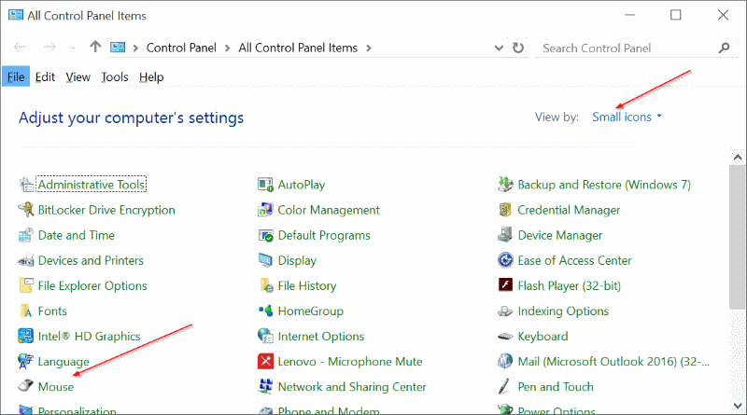Expand the address bar history chevron after All Control Panel Items
The width and height of the screenshot is (747, 415).
[368, 48]
